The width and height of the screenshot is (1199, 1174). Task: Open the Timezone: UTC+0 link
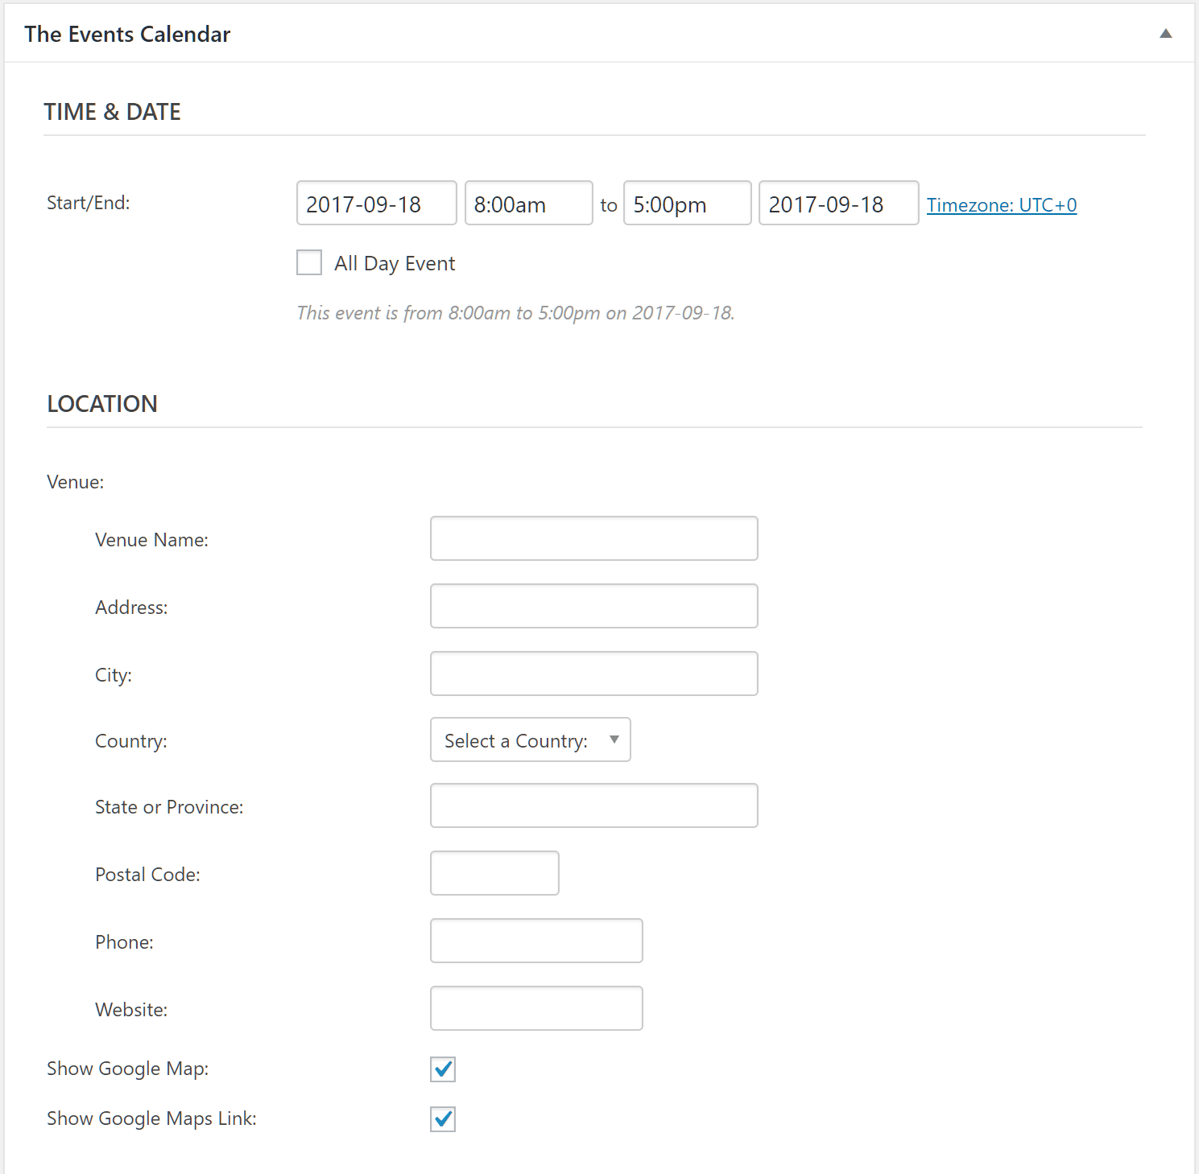1001,205
